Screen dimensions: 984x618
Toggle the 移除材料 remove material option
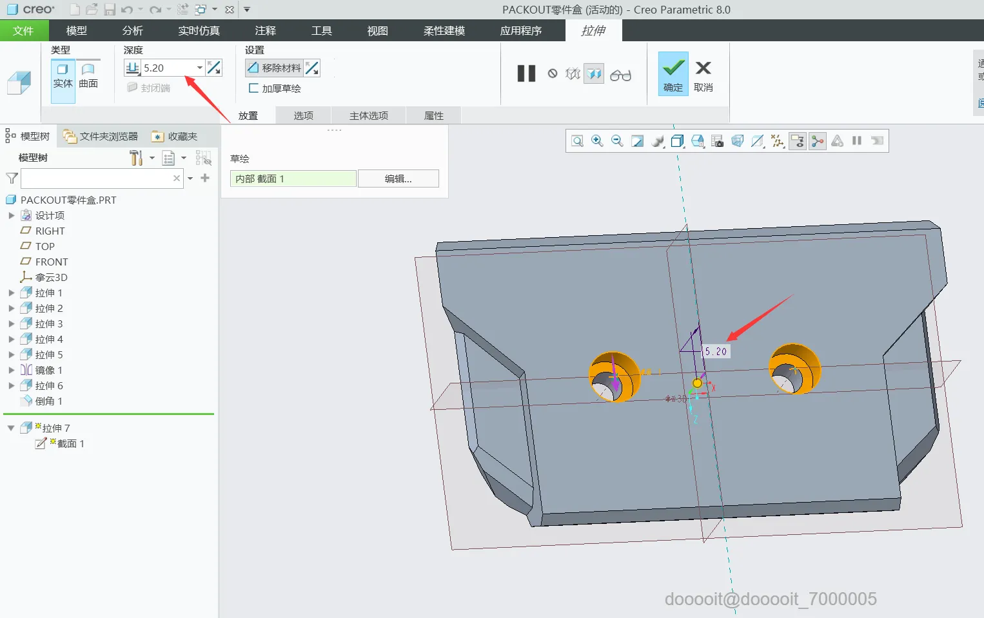(x=275, y=68)
